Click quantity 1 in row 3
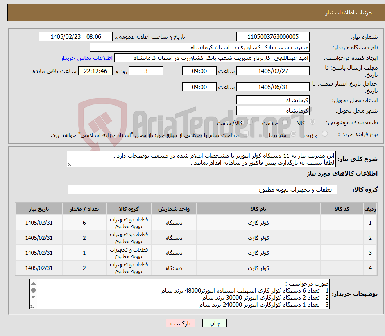The image size is (385, 336). coord(84,253)
